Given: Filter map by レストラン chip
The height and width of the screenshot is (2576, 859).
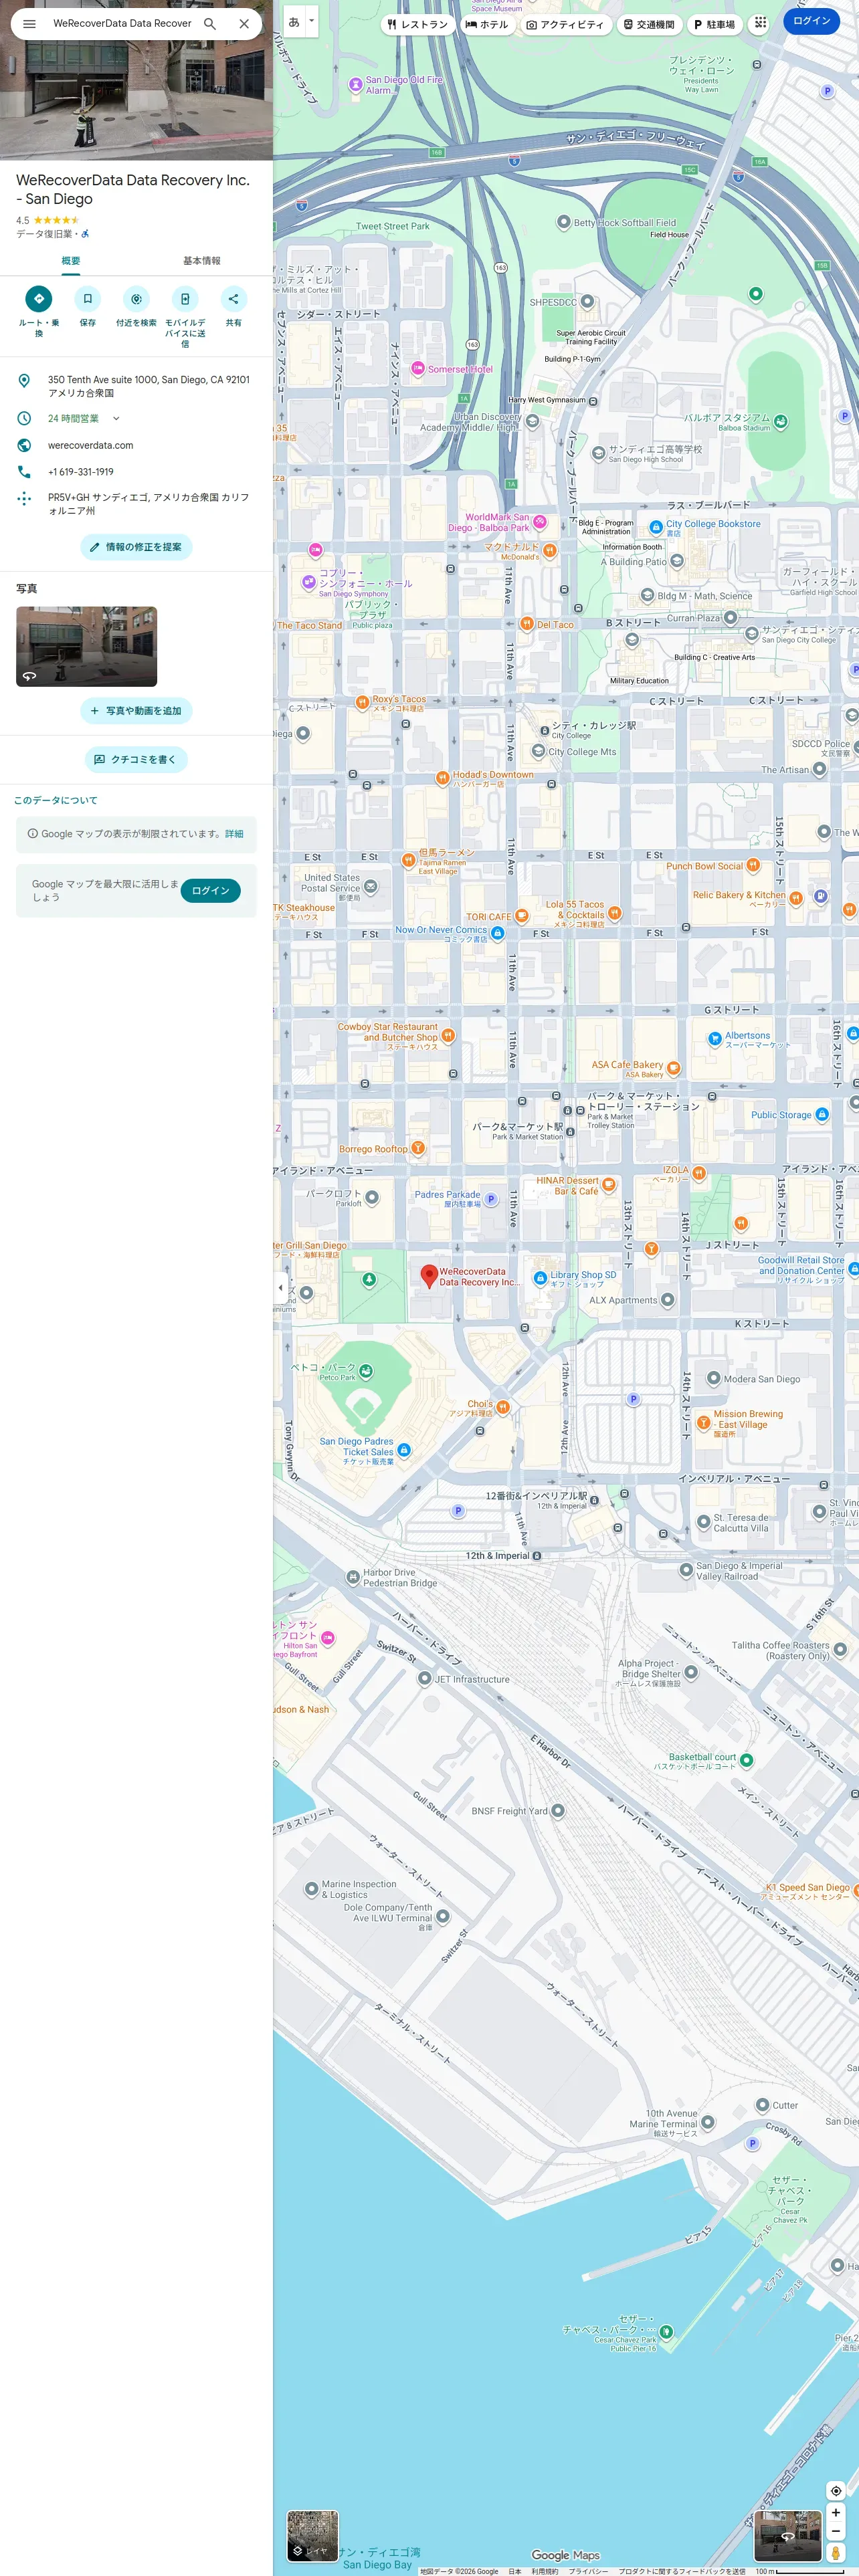Looking at the screenshot, I should (x=418, y=24).
